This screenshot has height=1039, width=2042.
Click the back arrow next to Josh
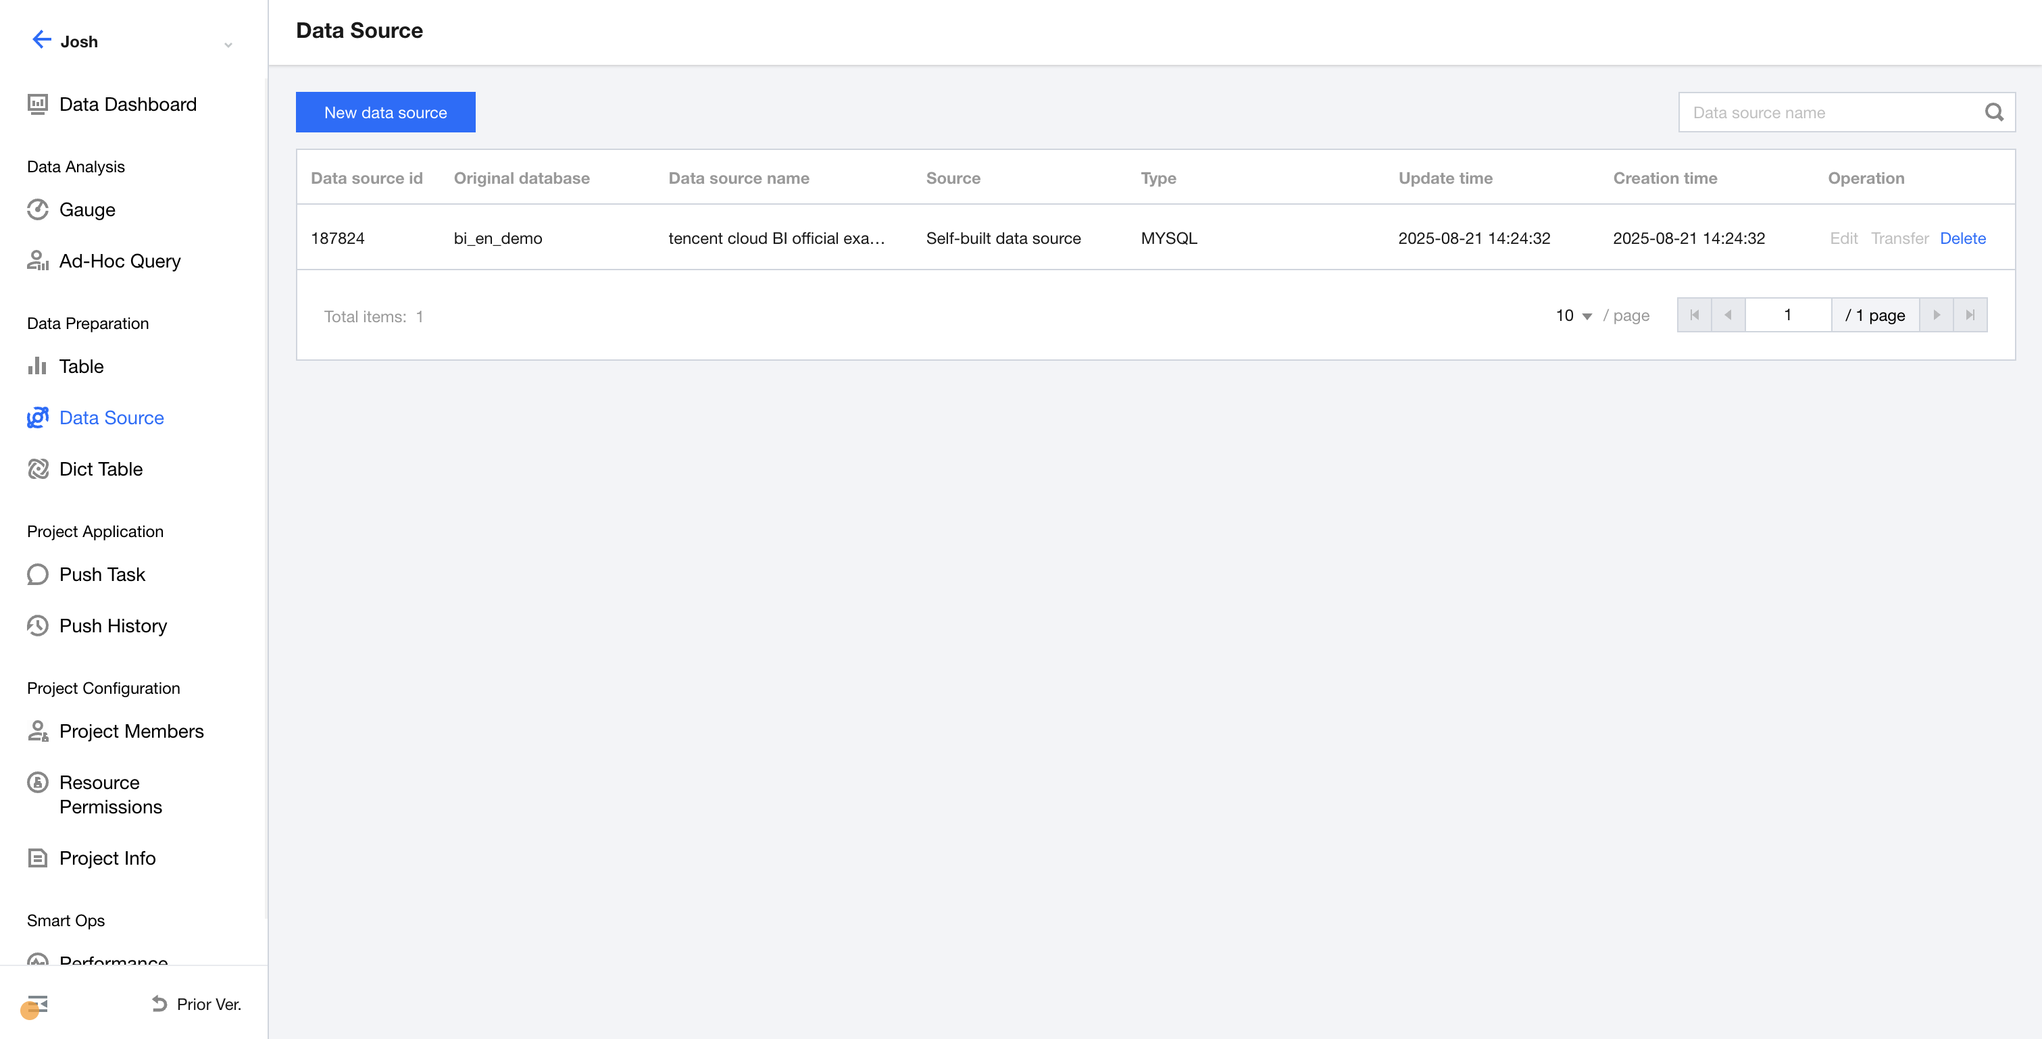41,41
